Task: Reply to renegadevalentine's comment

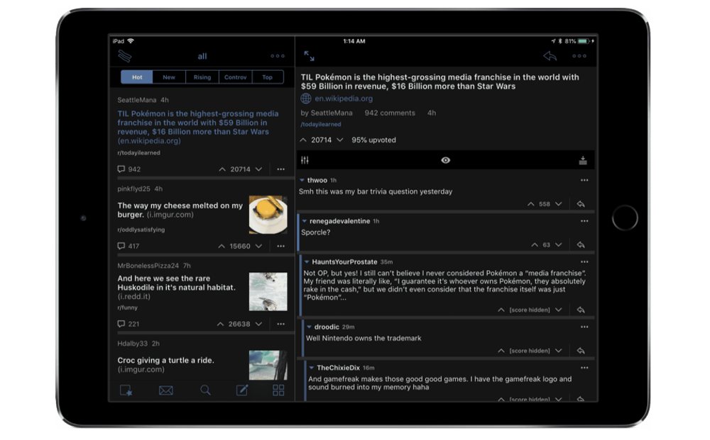Action: [x=581, y=245]
